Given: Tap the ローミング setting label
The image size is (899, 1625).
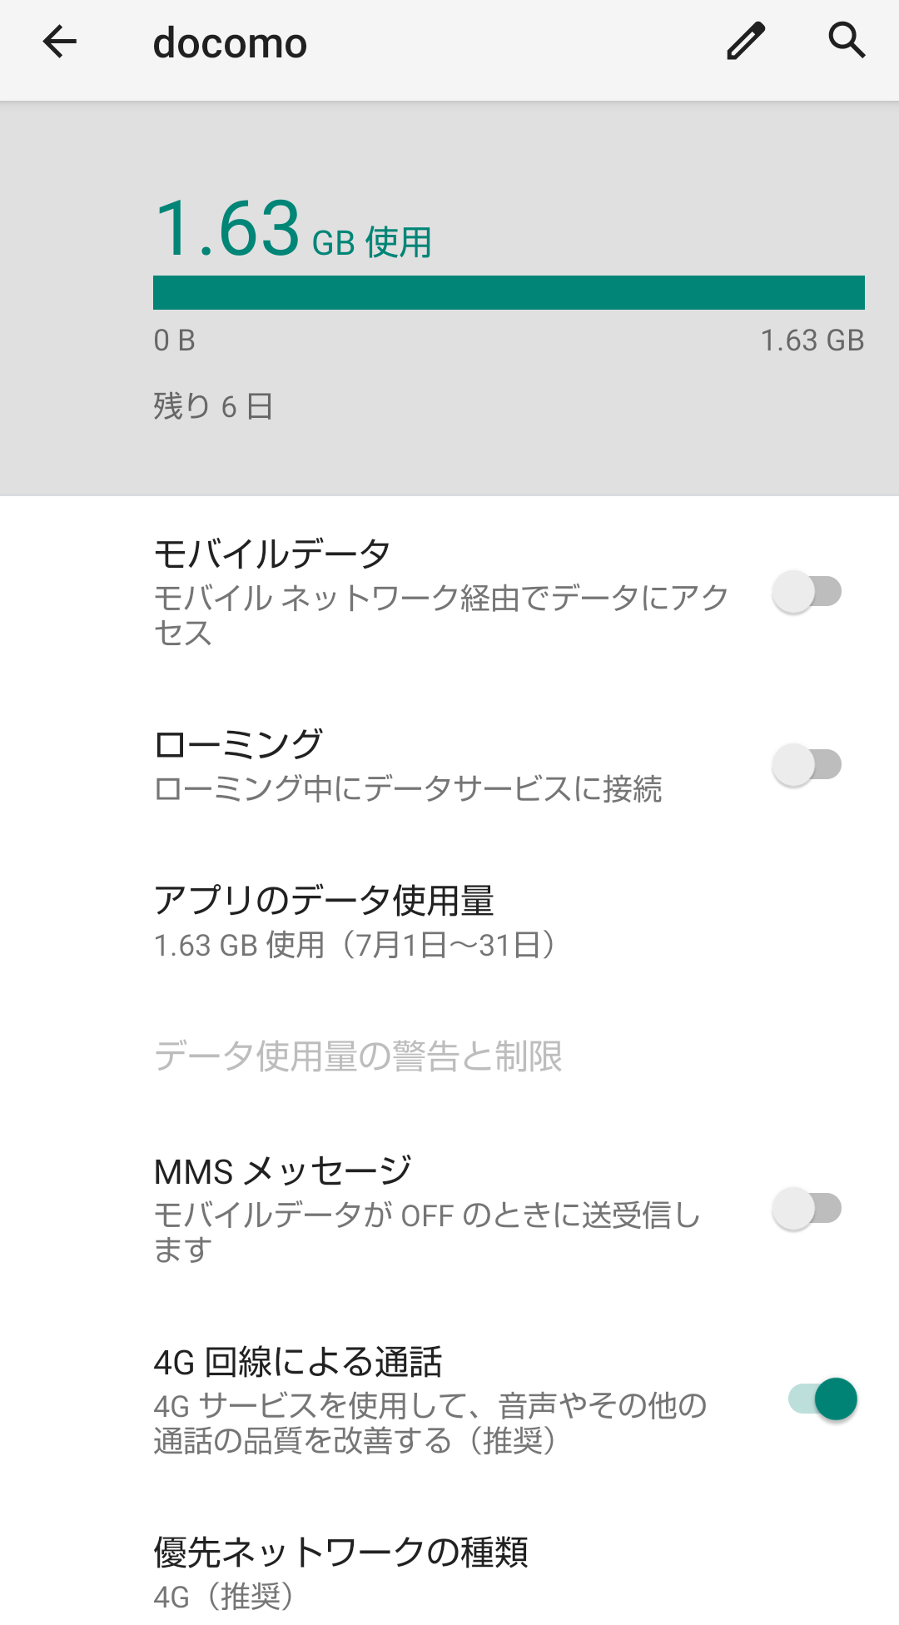Looking at the screenshot, I should [238, 744].
